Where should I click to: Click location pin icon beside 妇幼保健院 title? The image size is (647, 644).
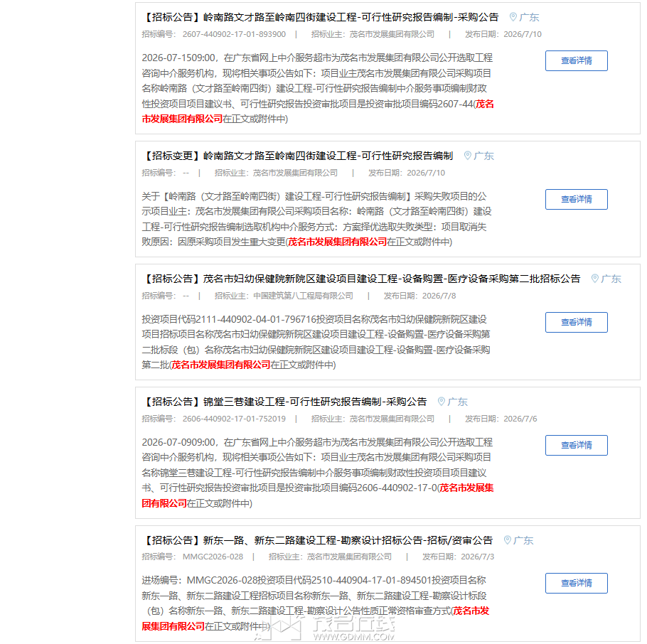[x=594, y=279]
